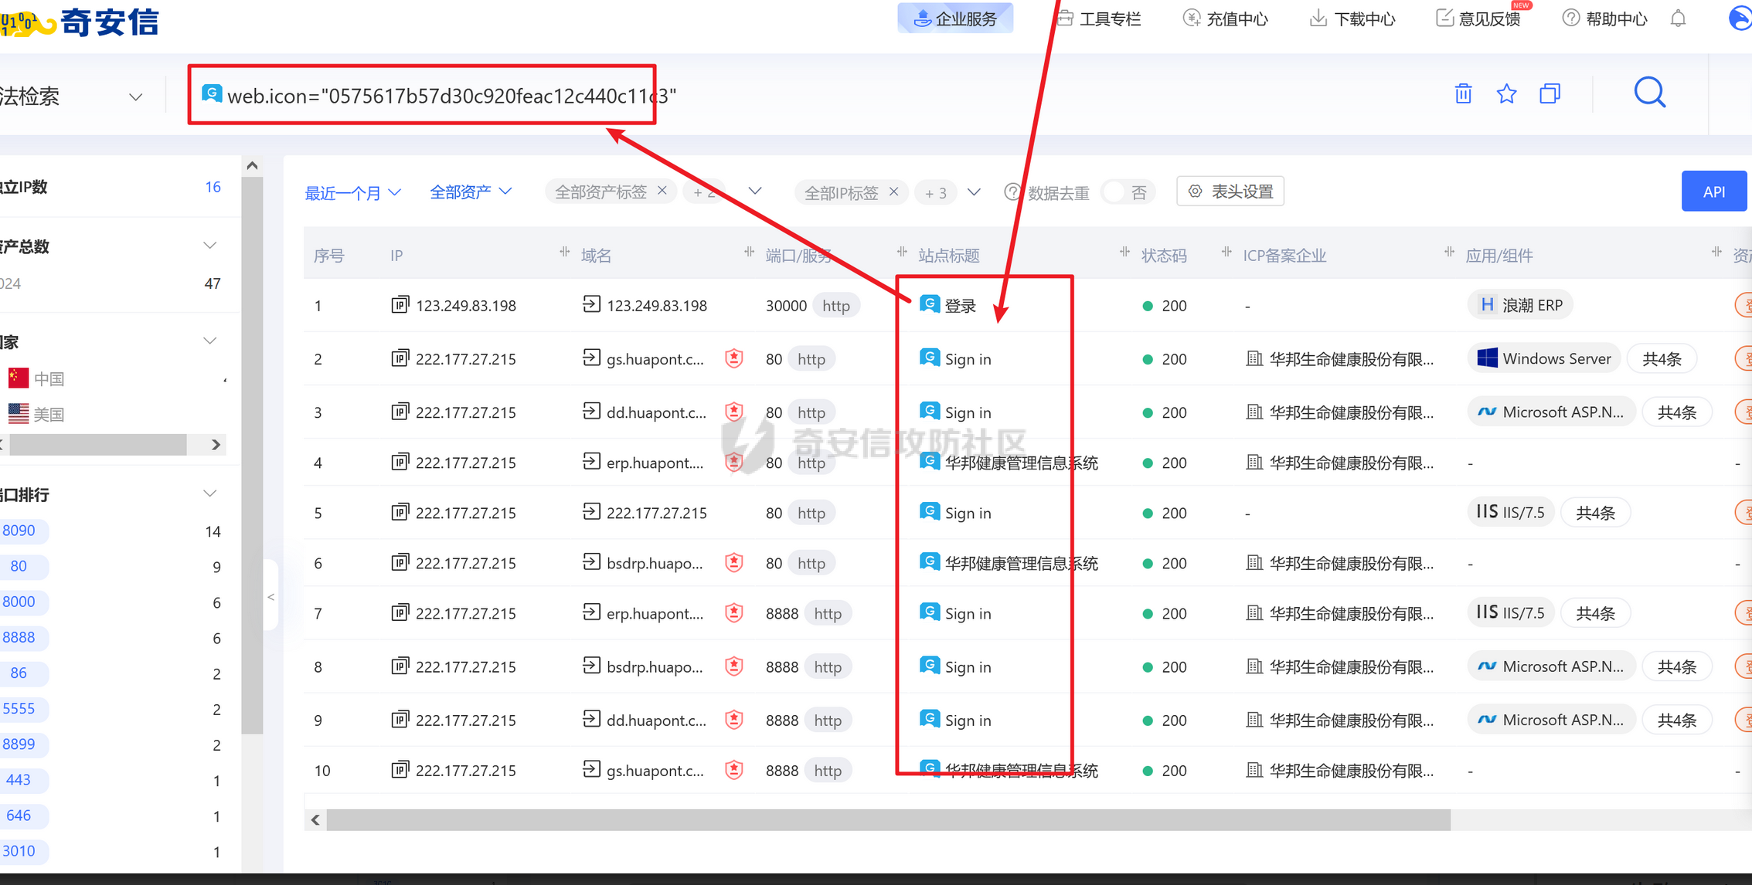Open 意见反馈 menu
The width and height of the screenshot is (1752, 885).
tap(1478, 18)
